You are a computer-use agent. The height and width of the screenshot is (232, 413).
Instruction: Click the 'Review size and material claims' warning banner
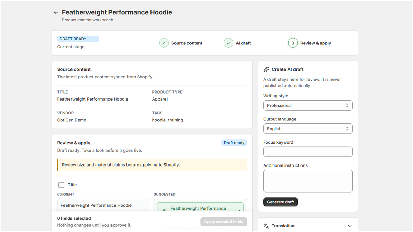(x=152, y=165)
